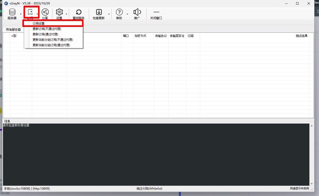Maximize the v2rayN window
Viewport: 319px width, 196px height.
(x=298, y=3)
